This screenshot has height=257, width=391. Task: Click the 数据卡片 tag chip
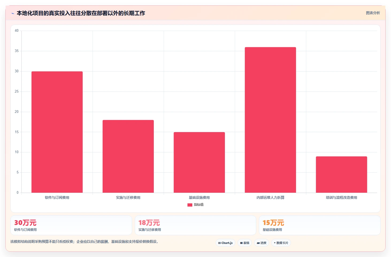tap(281, 243)
